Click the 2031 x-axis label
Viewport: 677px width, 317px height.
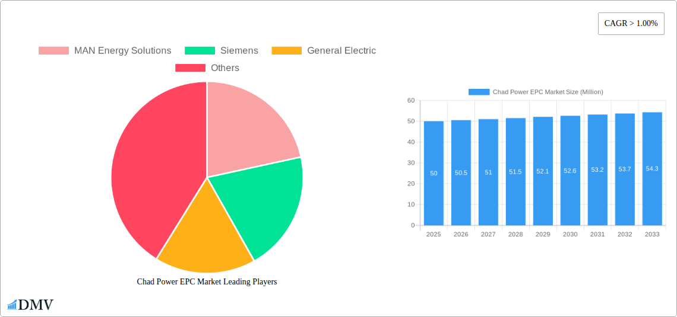[x=597, y=235]
